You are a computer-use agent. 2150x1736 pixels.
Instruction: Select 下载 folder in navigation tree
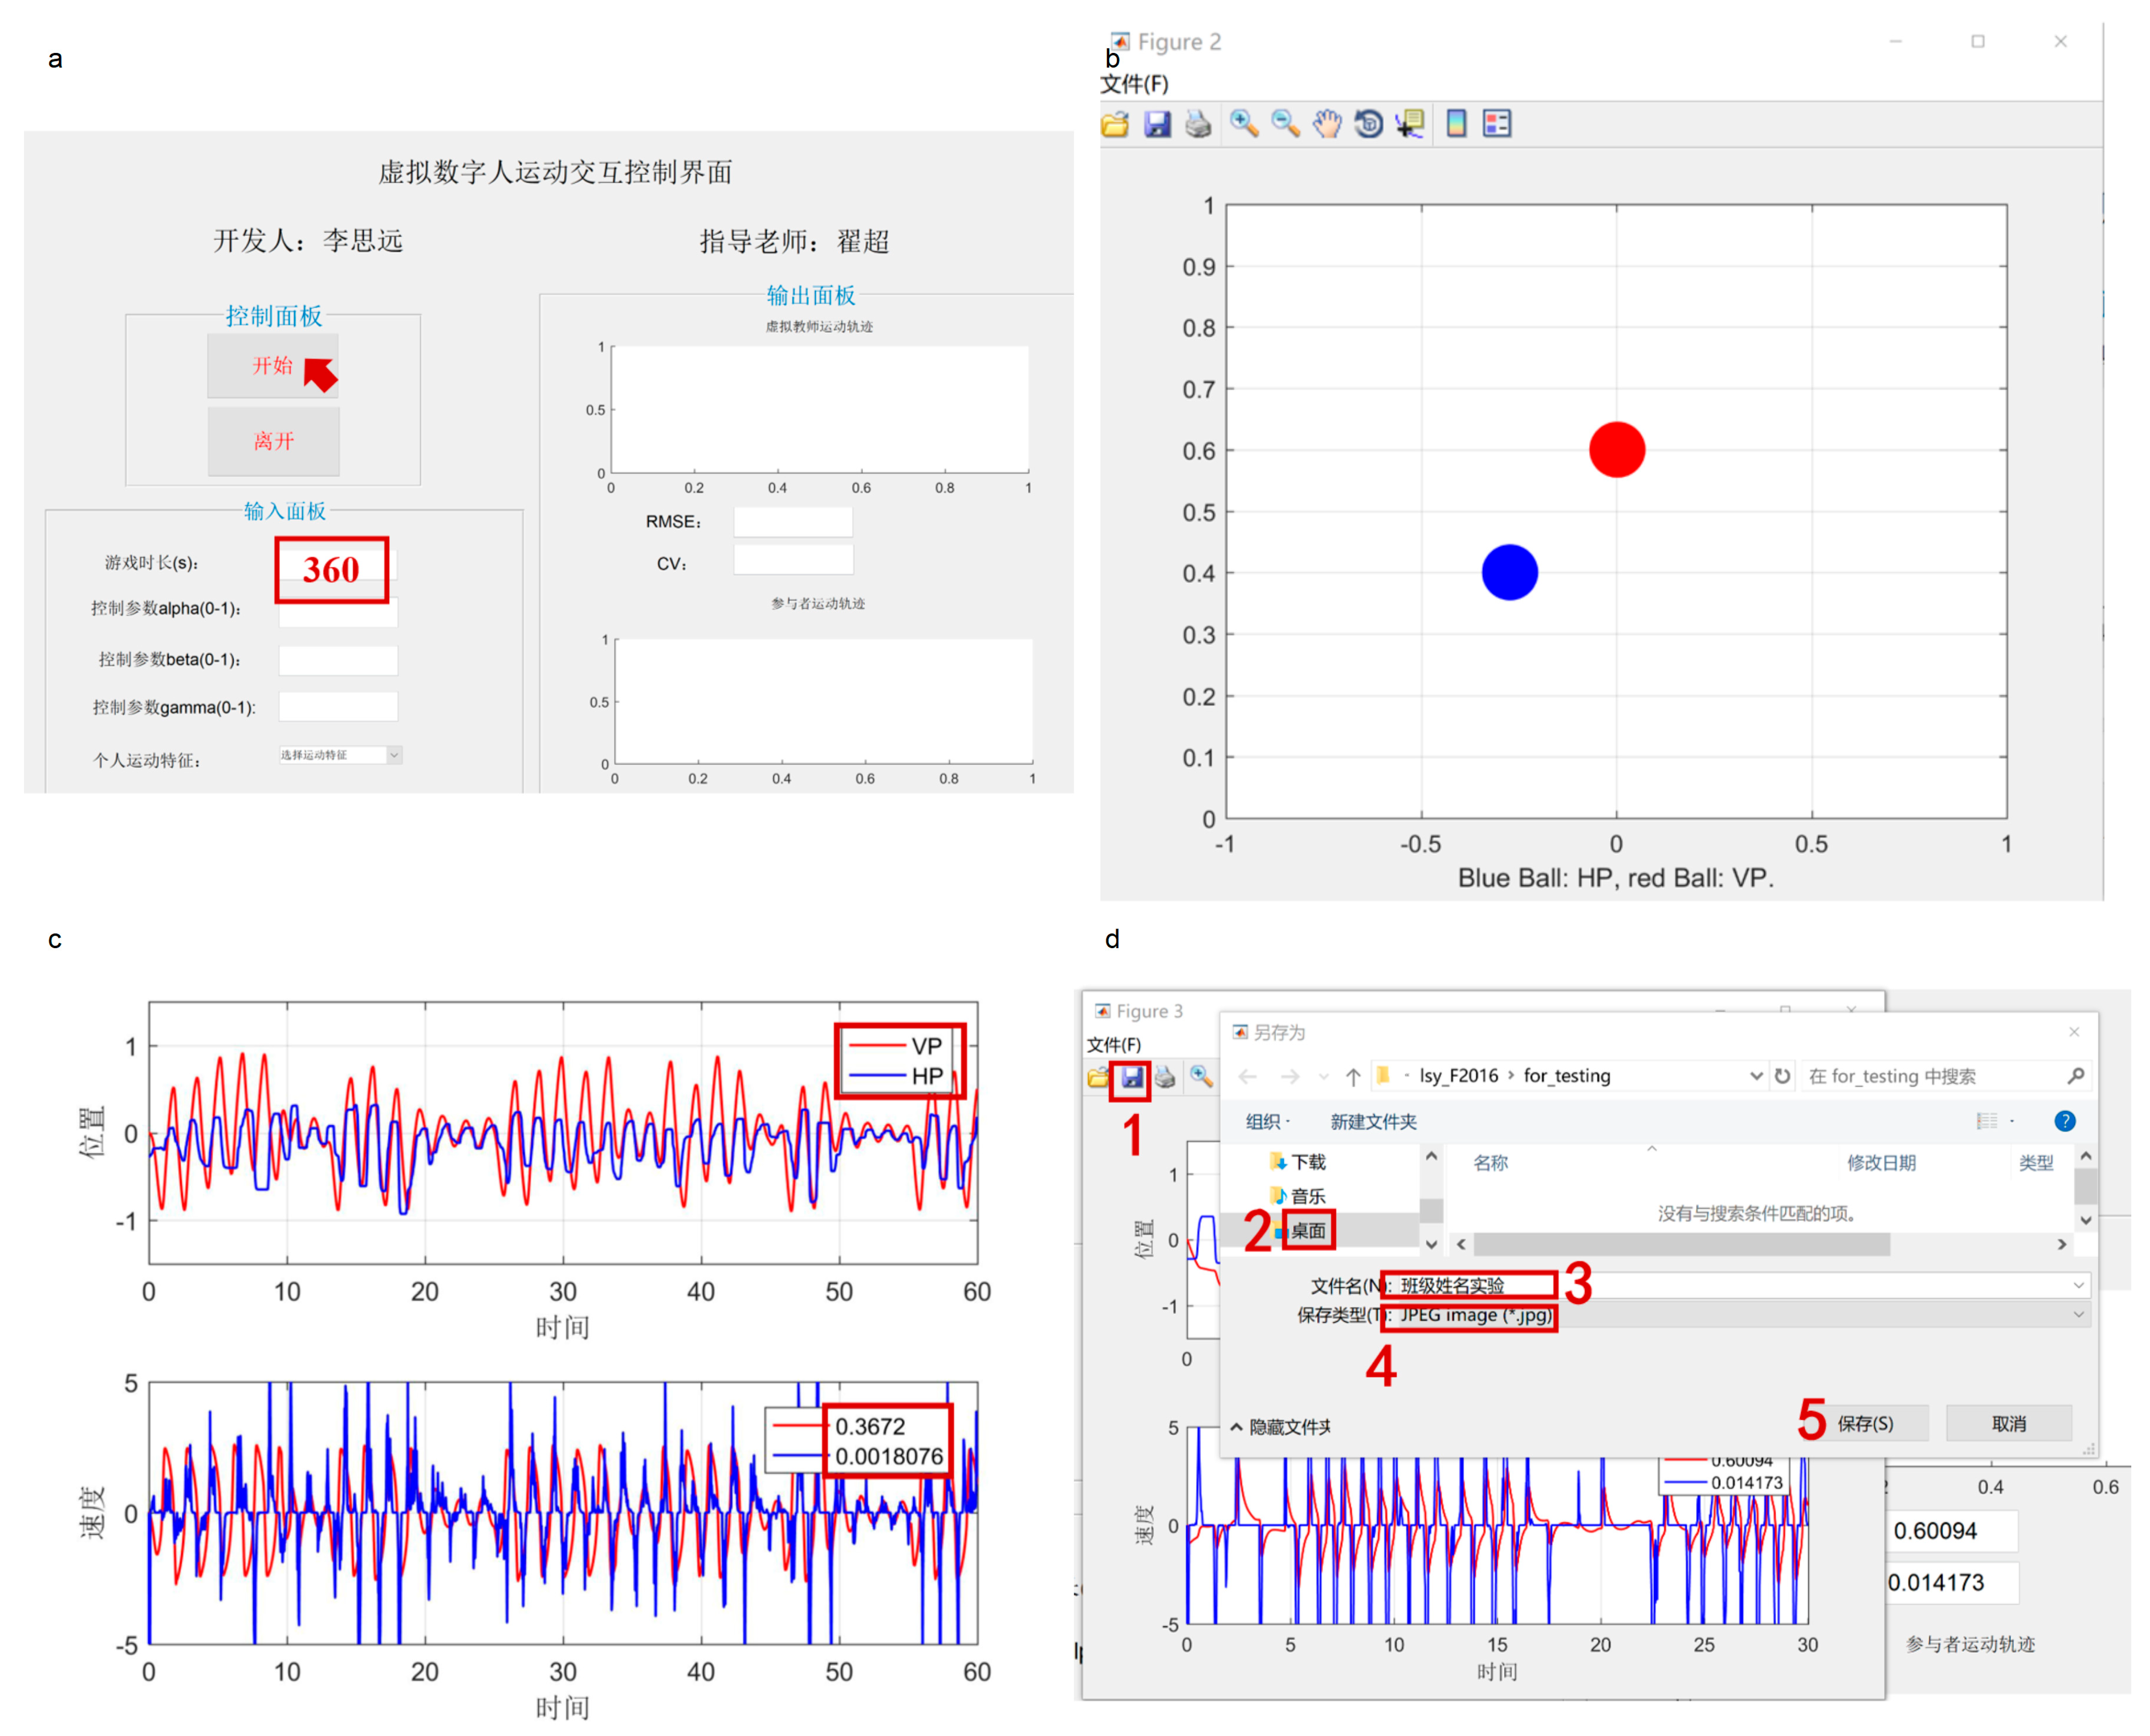click(1299, 1162)
